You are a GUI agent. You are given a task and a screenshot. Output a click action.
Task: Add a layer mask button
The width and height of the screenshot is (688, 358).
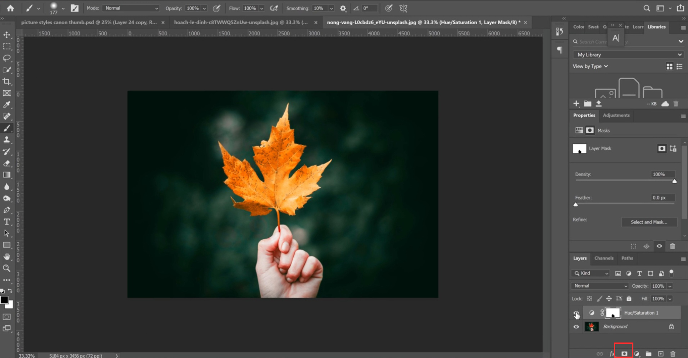[624, 354]
